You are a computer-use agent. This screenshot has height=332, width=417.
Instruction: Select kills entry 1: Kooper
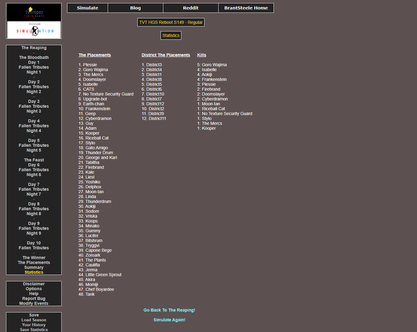pyautogui.click(x=206, y=128)
